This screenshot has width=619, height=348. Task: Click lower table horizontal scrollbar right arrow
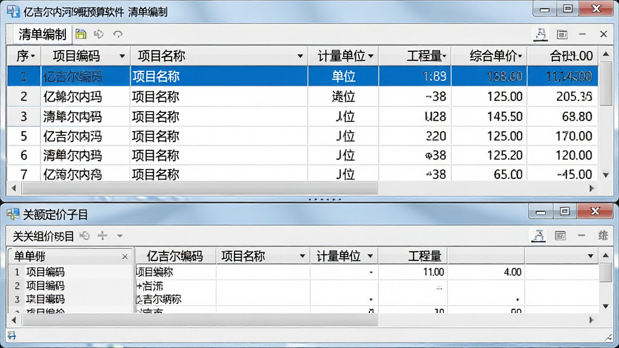pos(592,320)
